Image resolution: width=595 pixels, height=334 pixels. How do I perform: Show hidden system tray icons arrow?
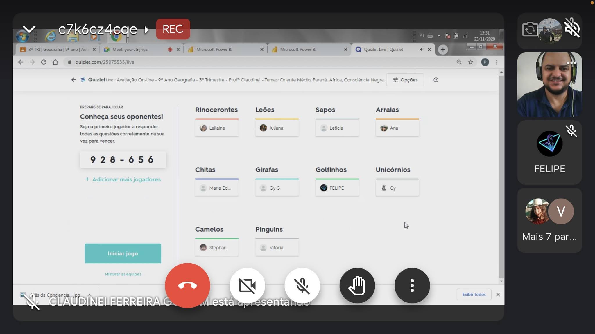tap(439, 36)
